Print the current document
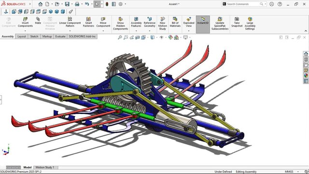Viewport: 309px width, 174px height. point(77,4)
